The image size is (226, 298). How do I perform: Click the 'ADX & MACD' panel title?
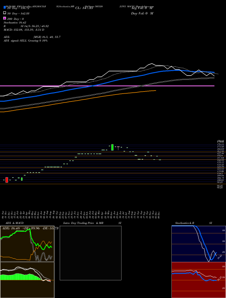tap(14, 223)
